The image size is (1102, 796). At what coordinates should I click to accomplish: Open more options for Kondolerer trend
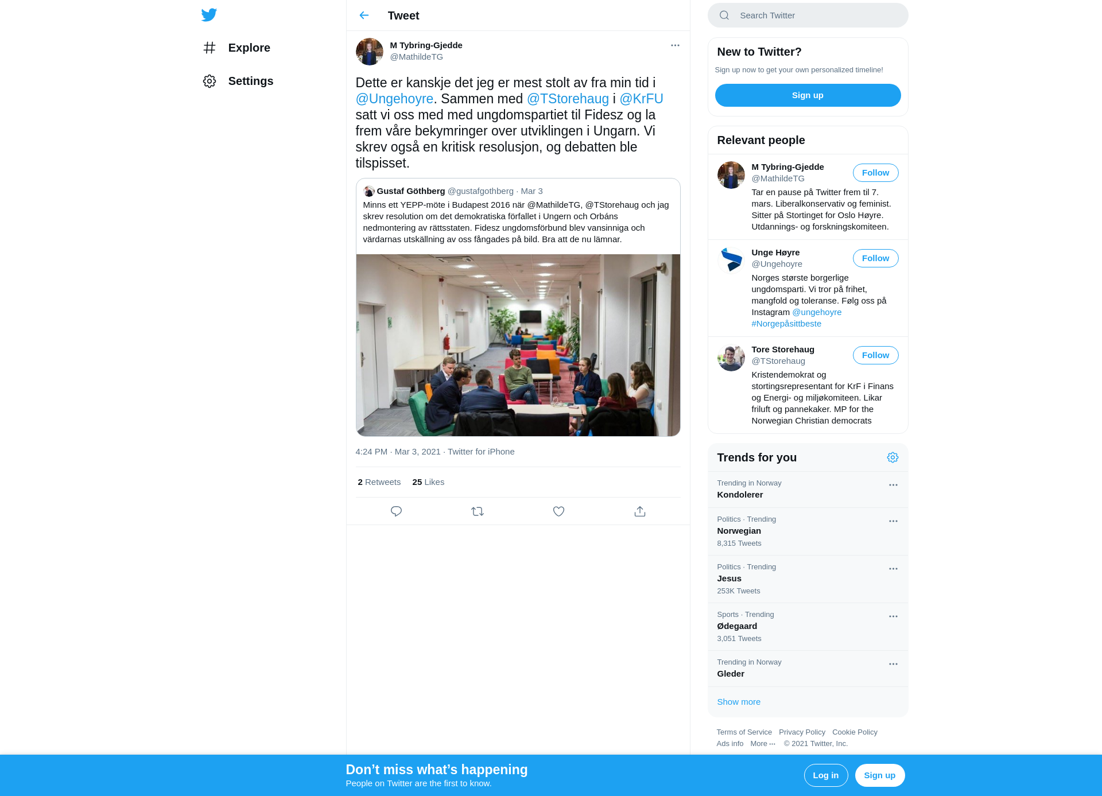point(893,485)
